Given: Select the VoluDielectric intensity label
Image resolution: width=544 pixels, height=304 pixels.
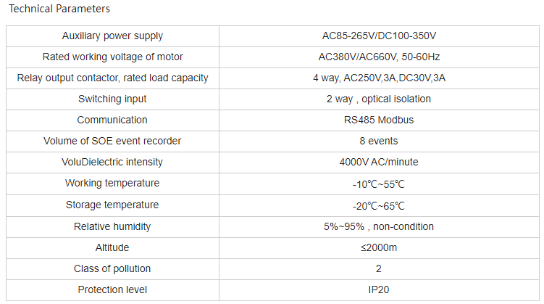Looking at the screenshot, I should pyautogui.click(x=112, y=162).
